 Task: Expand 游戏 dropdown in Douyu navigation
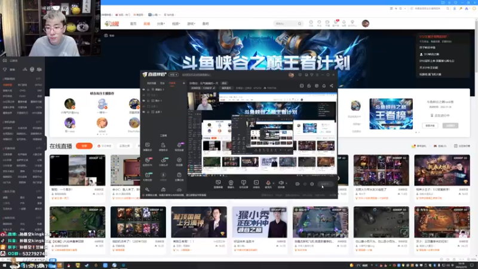click(191, 23)
